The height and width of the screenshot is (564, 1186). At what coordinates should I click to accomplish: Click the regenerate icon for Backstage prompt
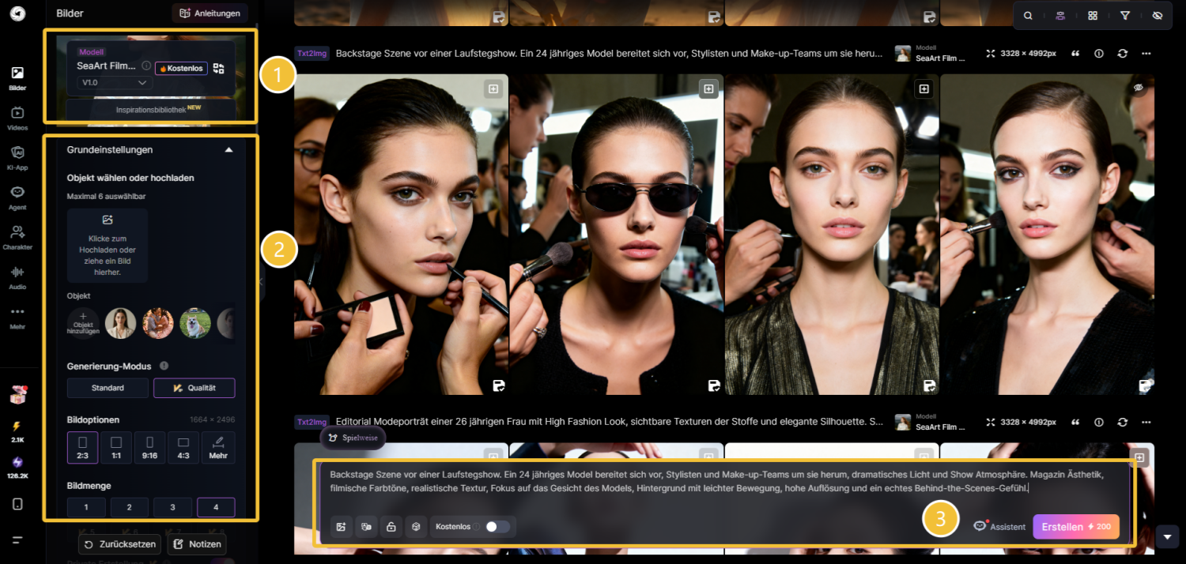click(1122, 54)
